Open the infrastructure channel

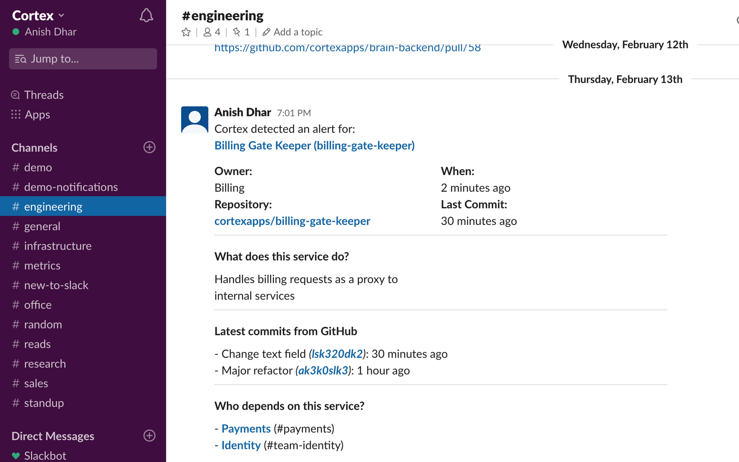point(83,246)
